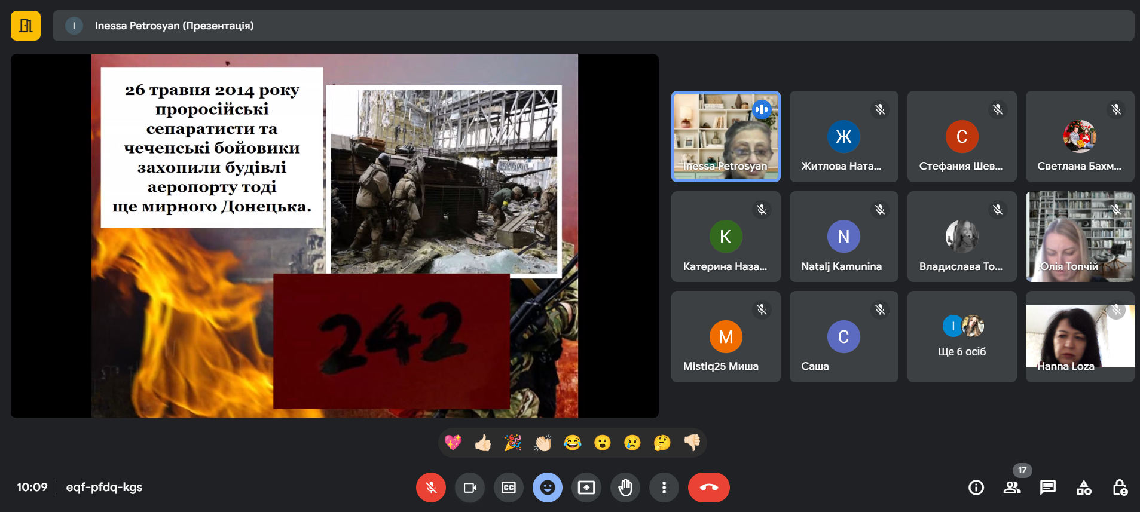This screenshot has height=512, width=1140.
Task: Open host controls lock icon
Action: click(1120, 488)
